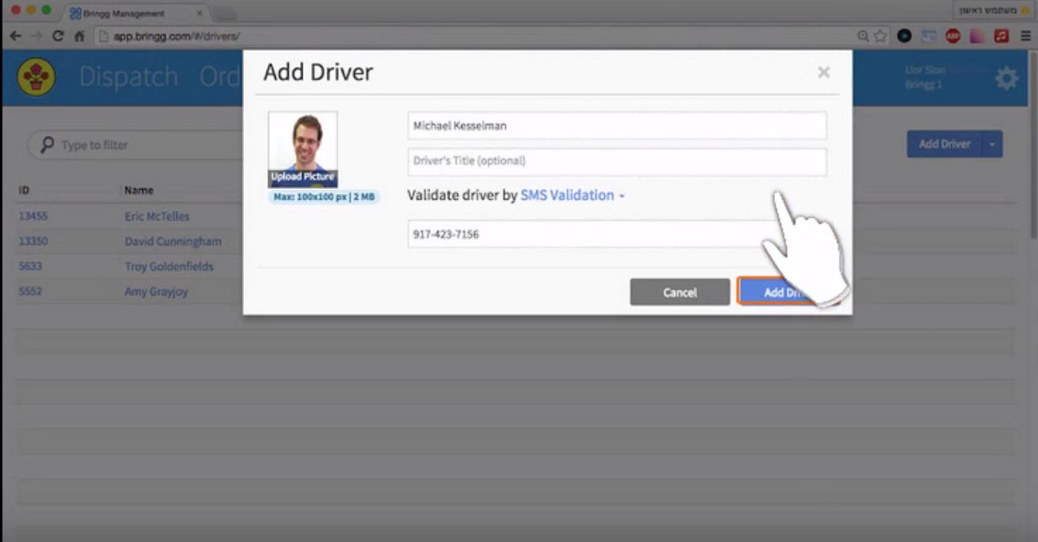Open the Amy Grayjoy driver link
1038x542 pixels.
(x=156, y=291)
